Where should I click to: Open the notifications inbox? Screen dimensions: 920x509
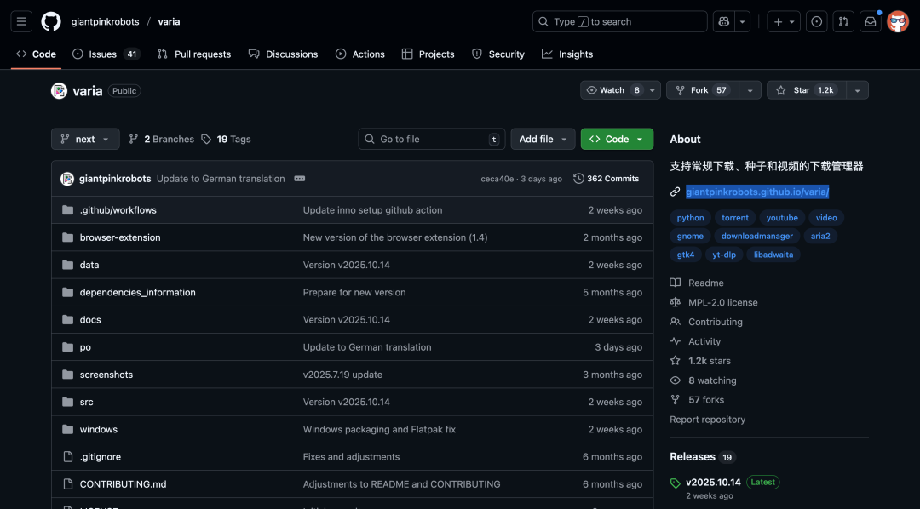[870, 21]
